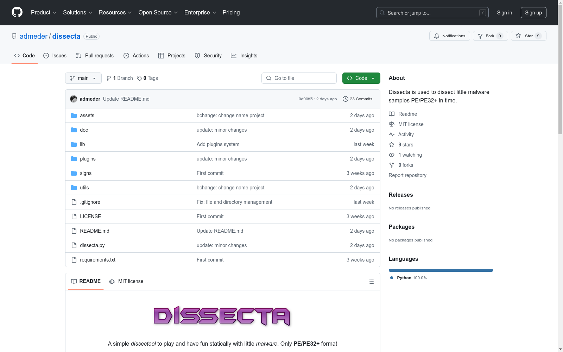Click the .gitignore file icon
Image resolution: width=563 pixels, height=352 pixels.
point(74,202)
